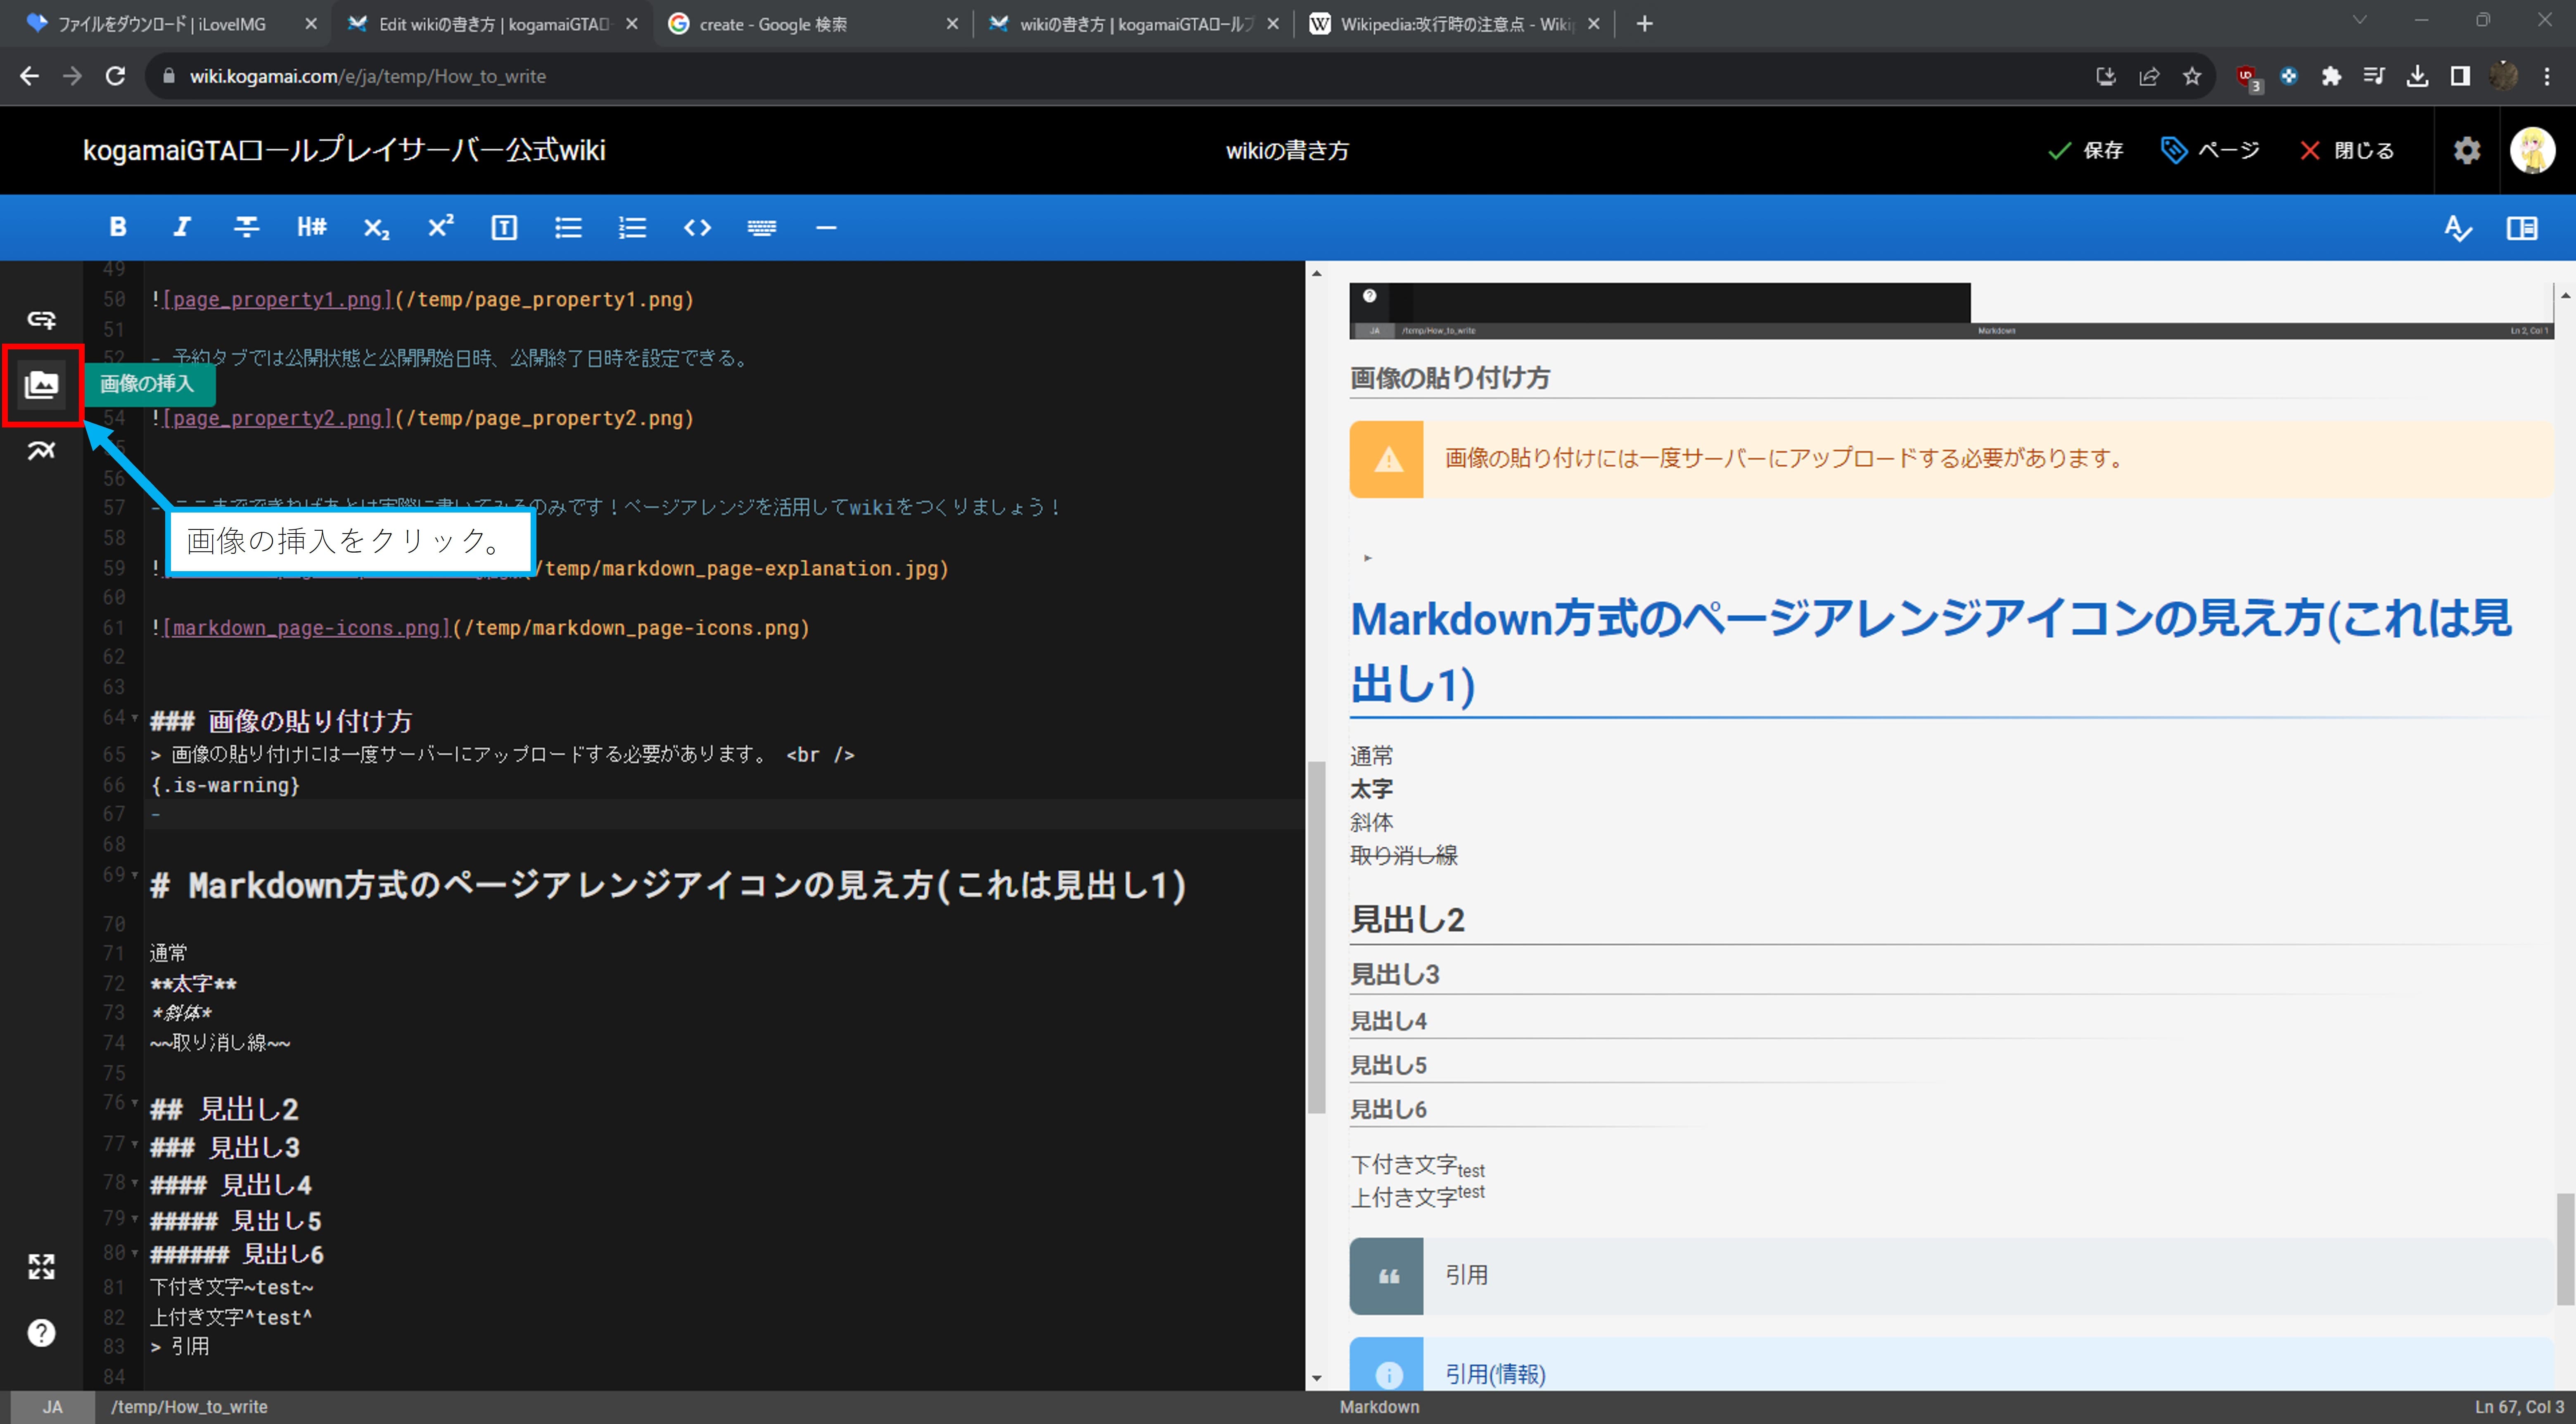This screenshot has height=1424, width=2576.
Task: Open the Chrome three-dot menu
Action: (x=2547, y=76)
